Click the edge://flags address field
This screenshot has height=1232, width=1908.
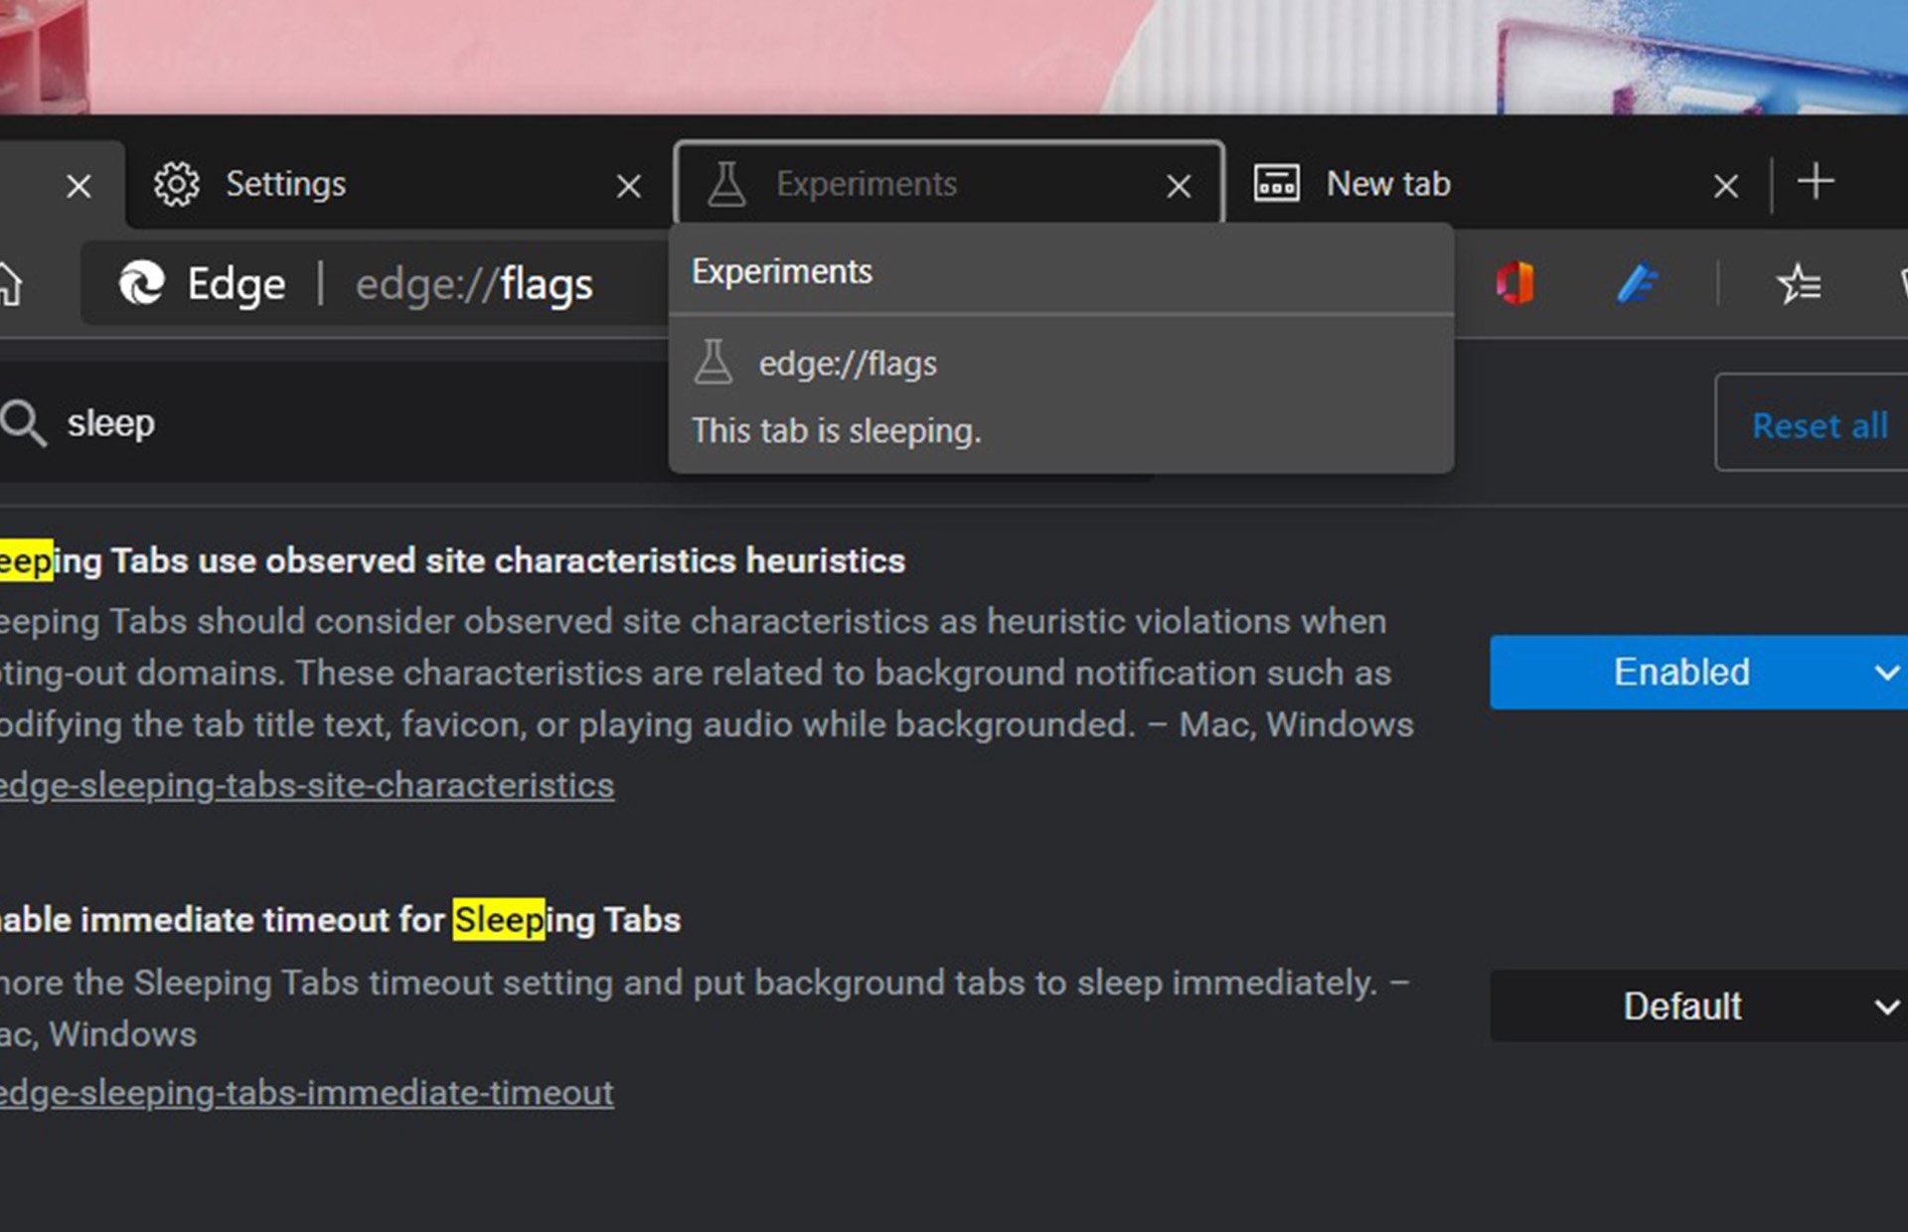point(474,285)
